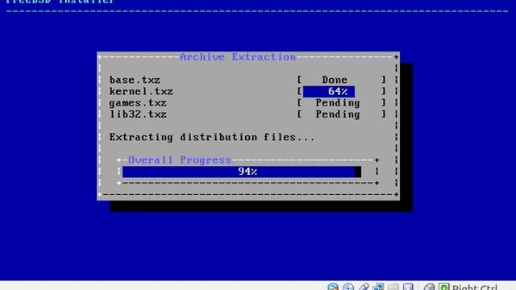Click the mouse integration status icon
The width and height of the screenshot is (516, 290).
[x=429, y=287]
